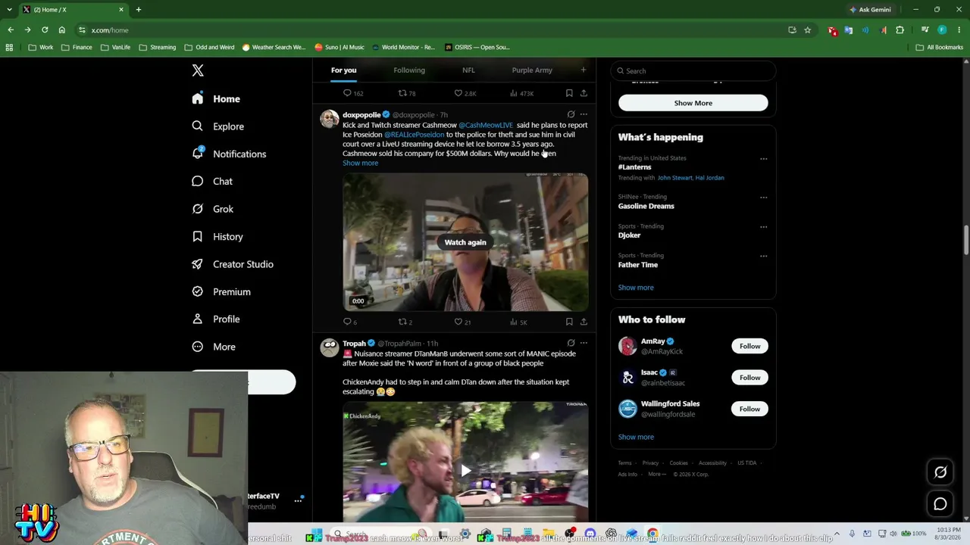Share the post with 473K views
970x545 pixels.
tap(584, 93)
